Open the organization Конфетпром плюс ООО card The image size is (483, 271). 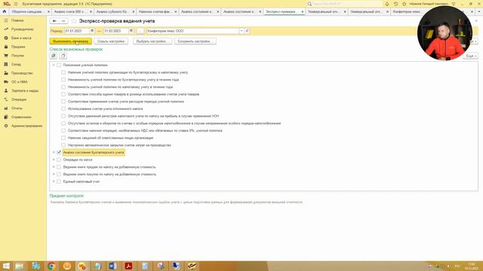click(247, 31)
